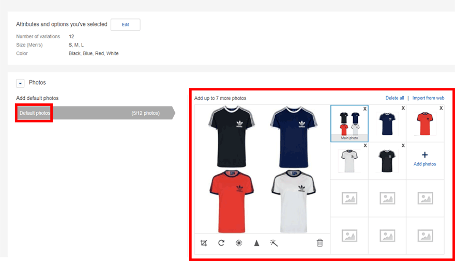
Task: Open Import from web link
Action: click(x=428, y=98)
